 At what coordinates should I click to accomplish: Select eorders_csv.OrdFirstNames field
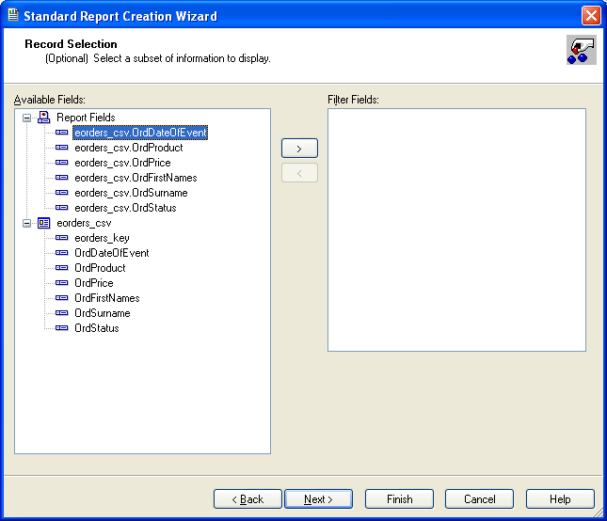click(x=136, y=178)
